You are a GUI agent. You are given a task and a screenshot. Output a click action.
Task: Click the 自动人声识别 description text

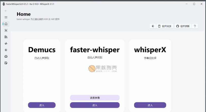click(95, 57)
